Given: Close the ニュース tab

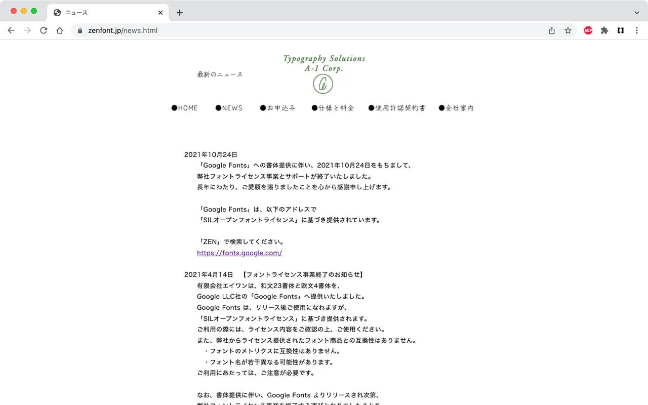Looking at the screenshot, I should [160, 13].
